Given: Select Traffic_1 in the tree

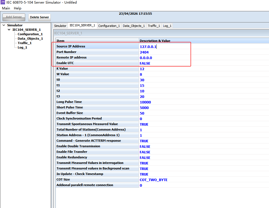Looking at the screenshot, I should coord(24,43).
